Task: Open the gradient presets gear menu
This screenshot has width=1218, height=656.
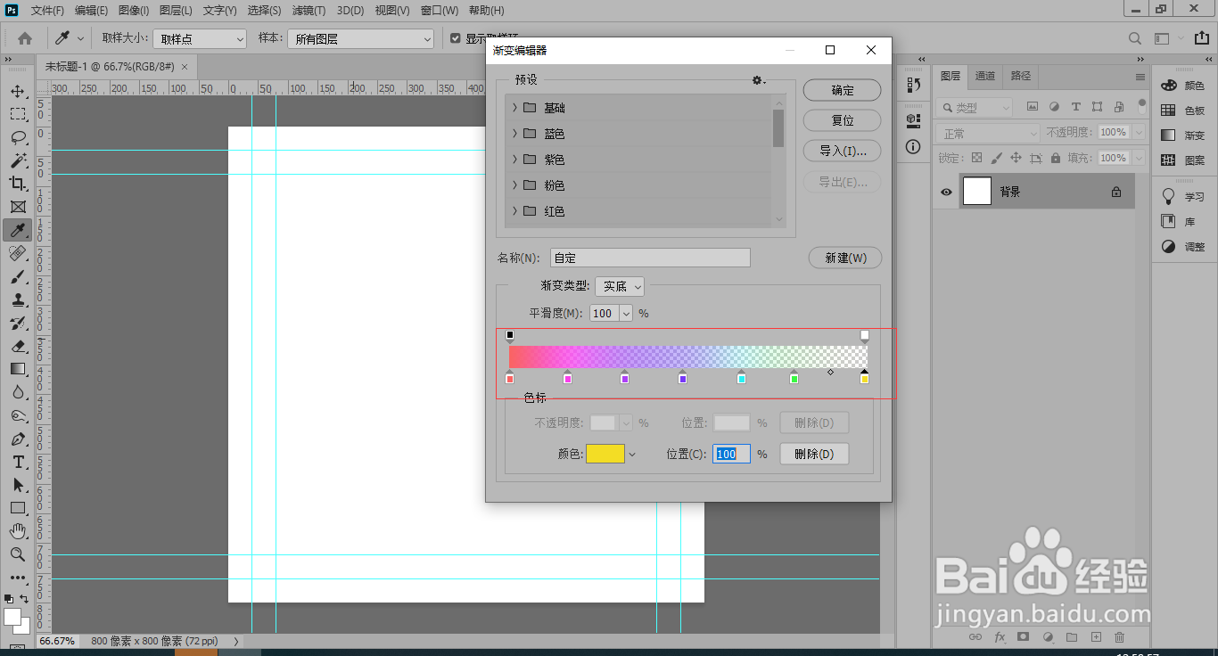Action: tap(758, 80)
